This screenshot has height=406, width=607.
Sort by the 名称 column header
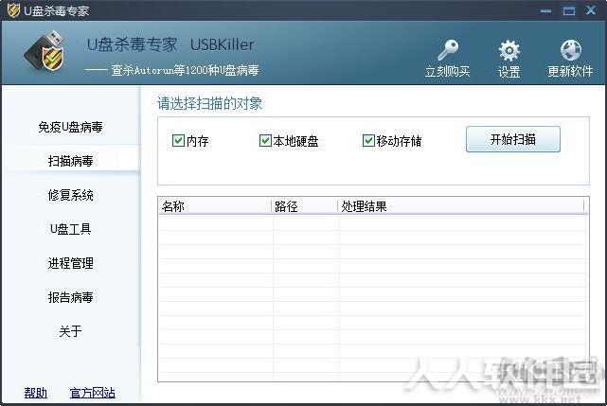[x=215, y=206]
